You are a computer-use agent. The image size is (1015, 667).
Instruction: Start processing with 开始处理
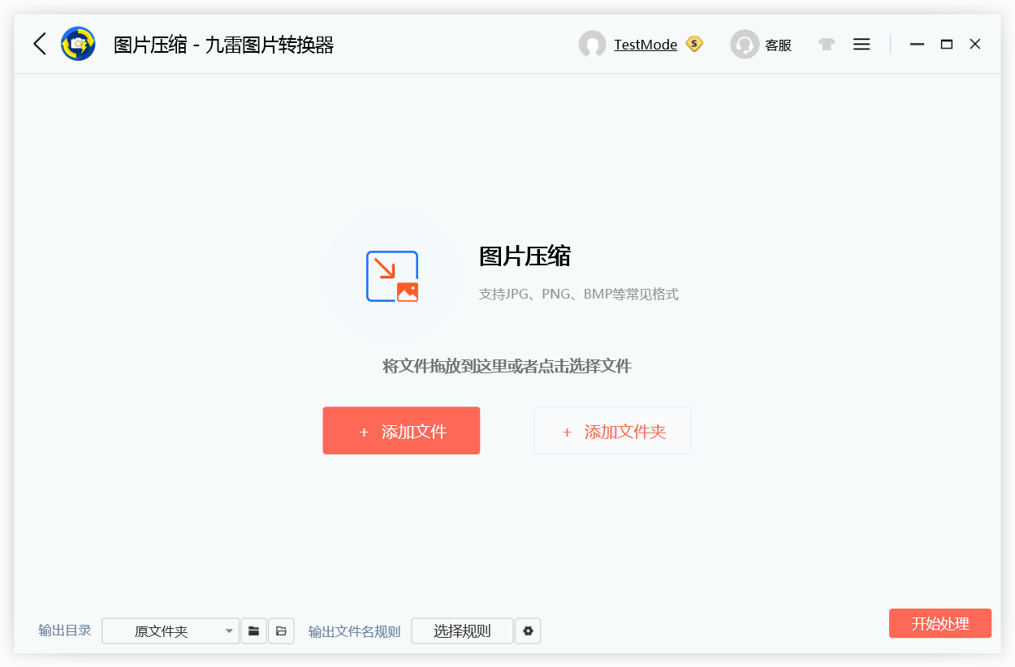pos(940,623)
